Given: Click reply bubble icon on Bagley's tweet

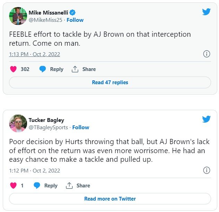Looking at the screenshot, I should click(37, 186).
